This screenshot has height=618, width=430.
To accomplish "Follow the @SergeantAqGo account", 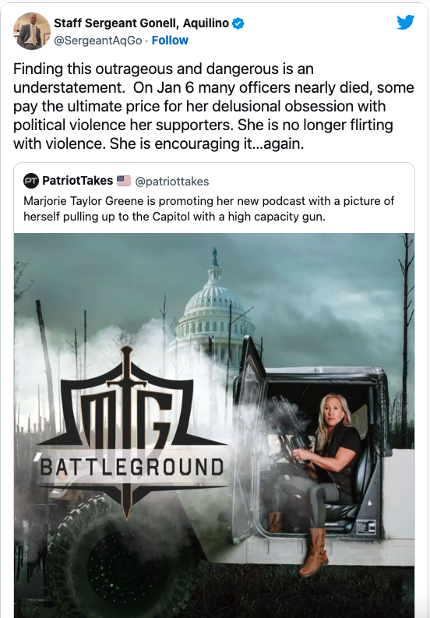I will pyautogui.click(x=170, y=41).
